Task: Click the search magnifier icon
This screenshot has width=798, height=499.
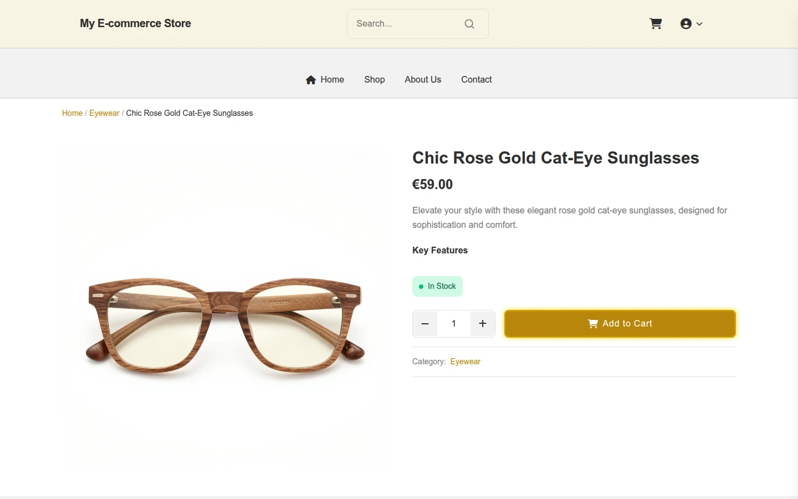Action: [x=469, y=24]
